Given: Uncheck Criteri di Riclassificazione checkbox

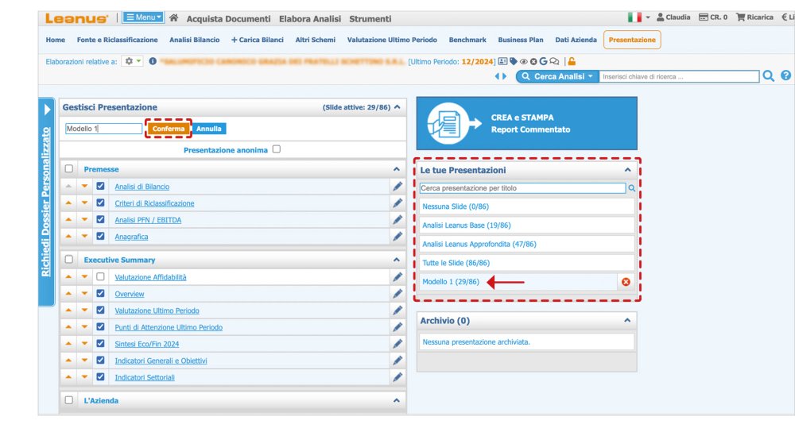Looking at the screenshot, I should (x=100, y=202).
